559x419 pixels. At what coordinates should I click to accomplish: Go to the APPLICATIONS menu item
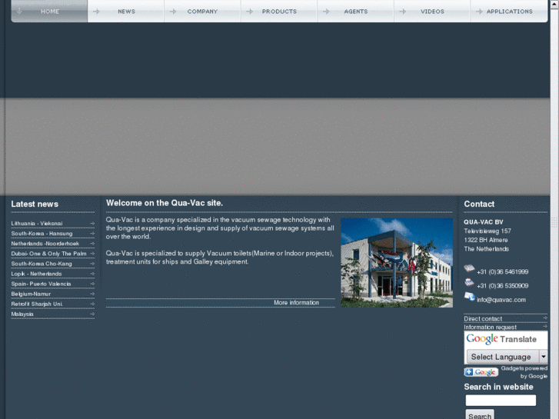pyautogui.click(x=509, y=11)
